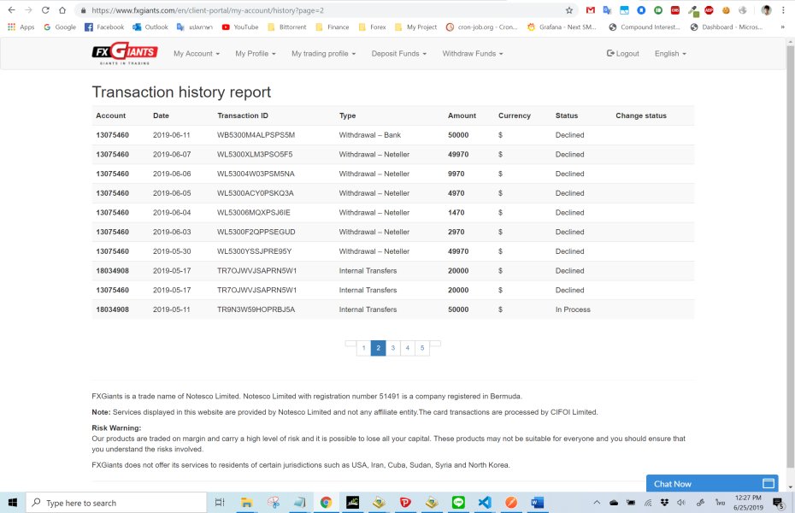
Task: Jump to page 5 in pagination
Action: click(x=422, y=348)
